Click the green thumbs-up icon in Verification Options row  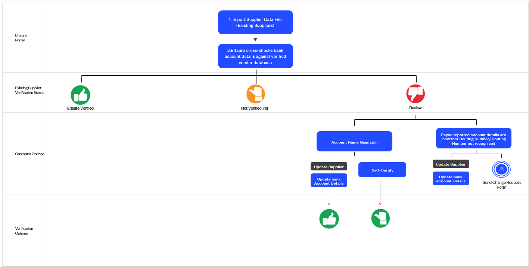point(329,219)
